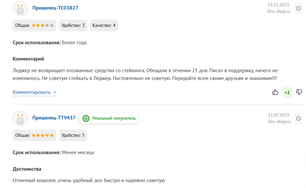306x188 pixels.
Task: Expand the Комментировать dropdown
Action: point(35,92)
